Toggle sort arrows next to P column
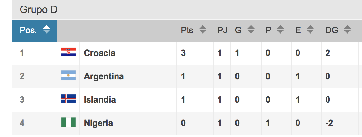362x137 pixels. coord(280,29)
